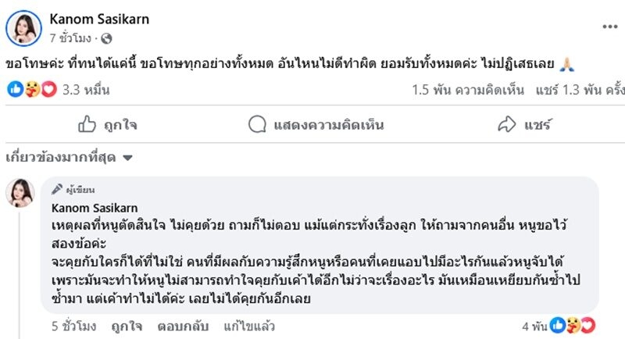Click the commenter's avatar in the comment

[x=20, y=192]
